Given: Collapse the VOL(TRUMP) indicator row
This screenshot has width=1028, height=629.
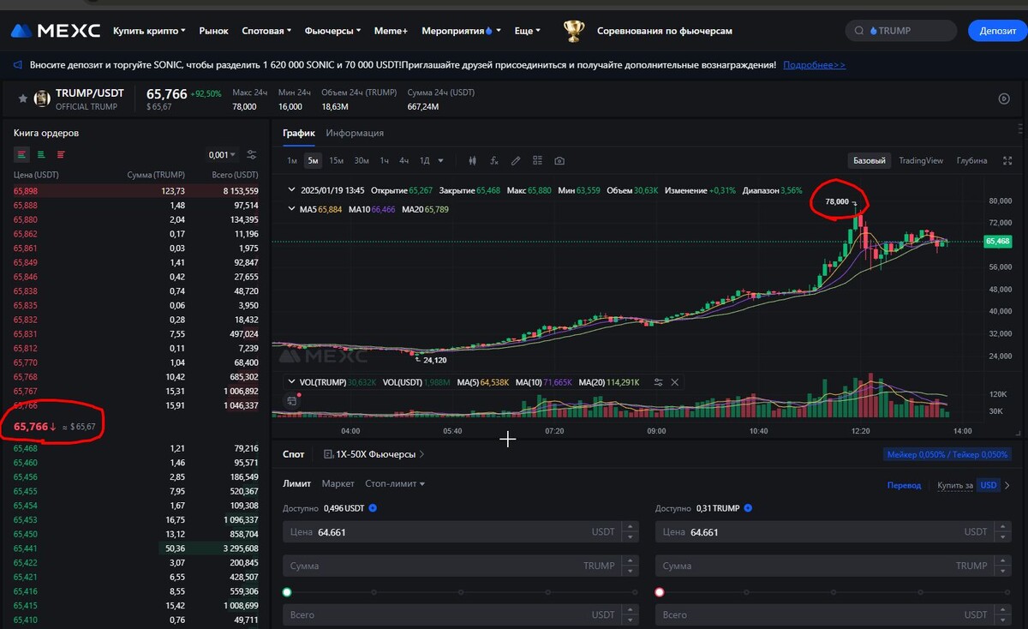Looking at the screenshot, I should 290,382.
